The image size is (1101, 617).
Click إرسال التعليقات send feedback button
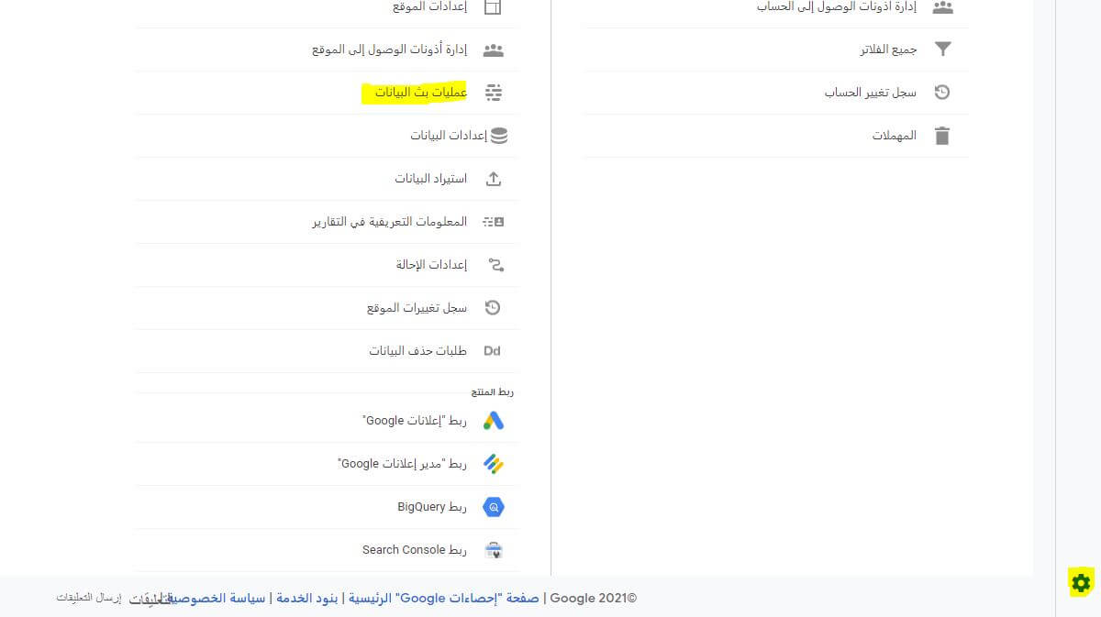point(89,598)
